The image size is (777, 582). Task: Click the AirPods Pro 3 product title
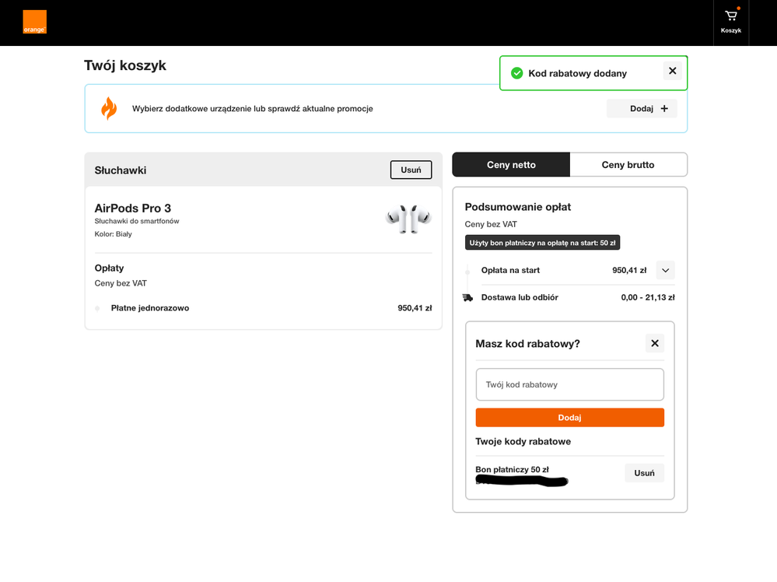(x=133, y=209)
